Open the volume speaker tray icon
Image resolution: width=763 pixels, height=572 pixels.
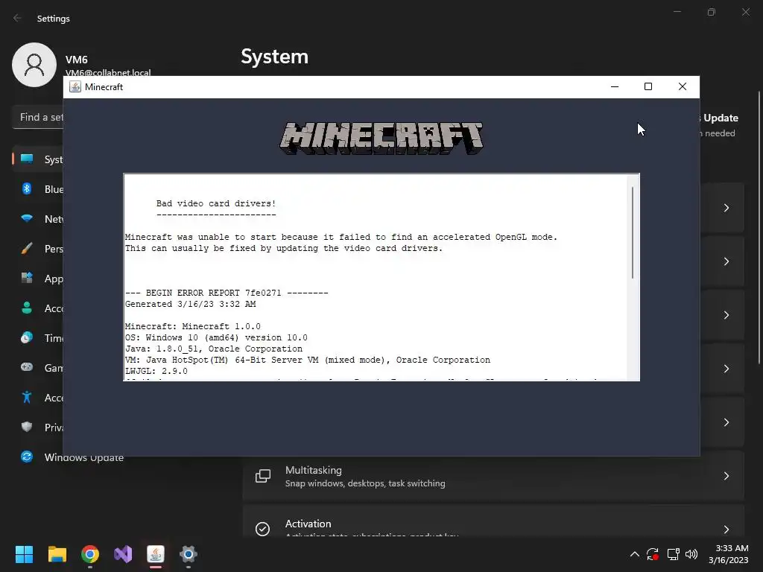pyautogui.click(x=691, y=554)
